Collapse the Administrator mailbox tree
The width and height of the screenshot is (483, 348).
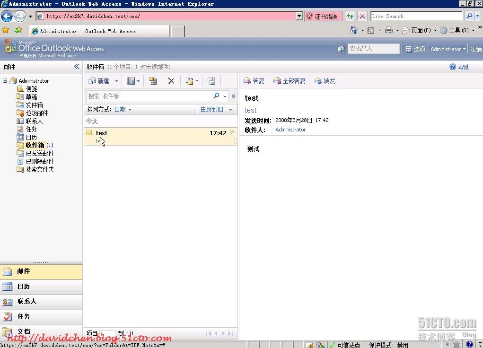click(5, 81)
